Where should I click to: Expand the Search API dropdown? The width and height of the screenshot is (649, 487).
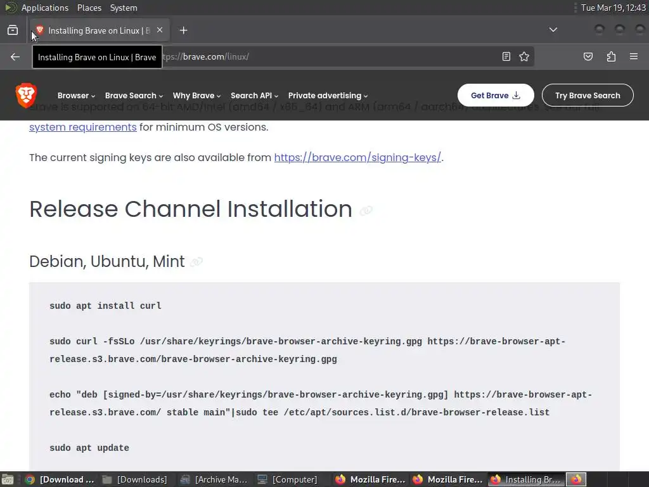pos(255,96)
